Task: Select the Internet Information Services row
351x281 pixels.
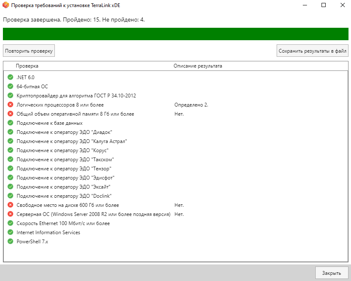Action: click(48, 233)
